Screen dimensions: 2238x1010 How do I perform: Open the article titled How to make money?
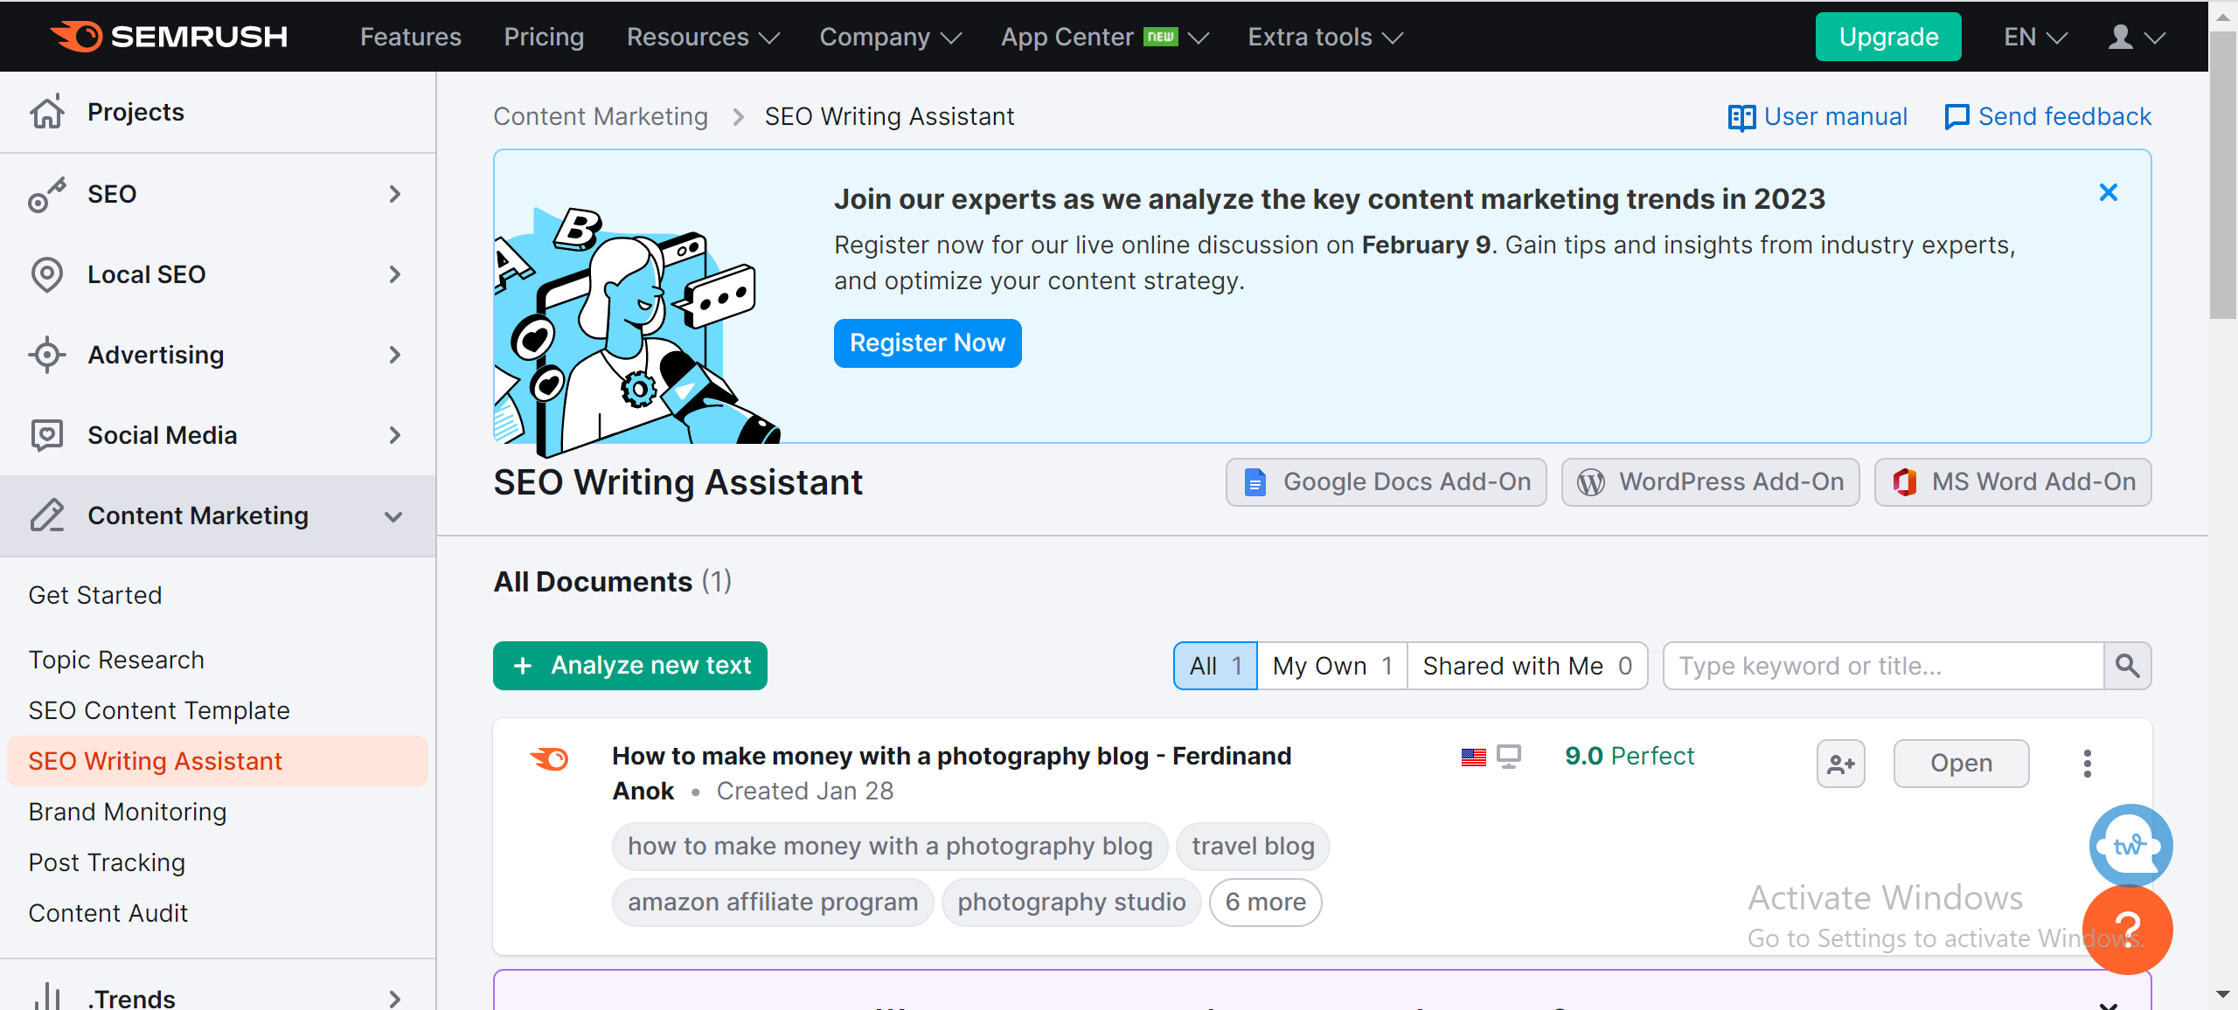[x=1961, y=762]
